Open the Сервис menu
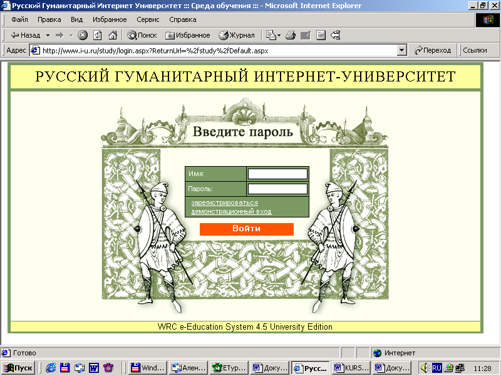501x376 pixels. point(148,19)
